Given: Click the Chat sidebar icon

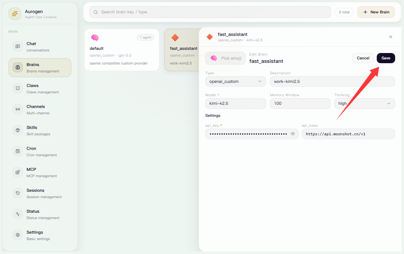Looking at the screenshot, I should coord(18,46).
